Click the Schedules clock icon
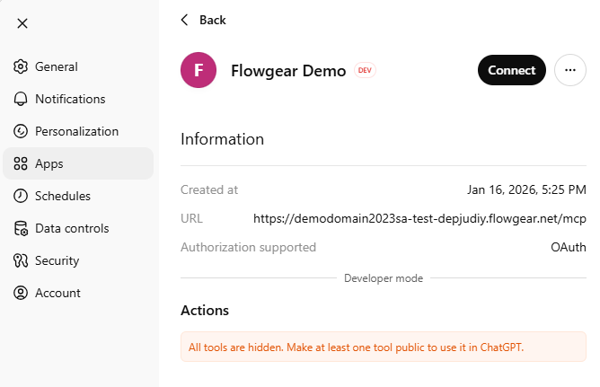 click(x=21, y=196)
